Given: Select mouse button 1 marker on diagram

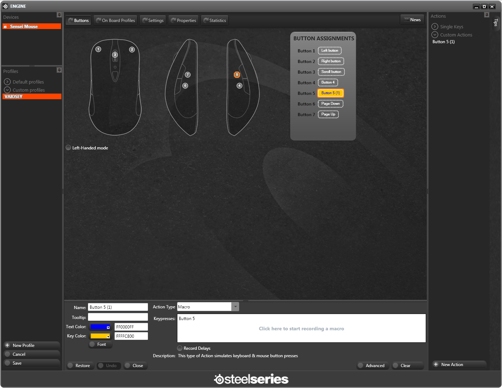Looking at the screenshot, I should pos(98,49).
